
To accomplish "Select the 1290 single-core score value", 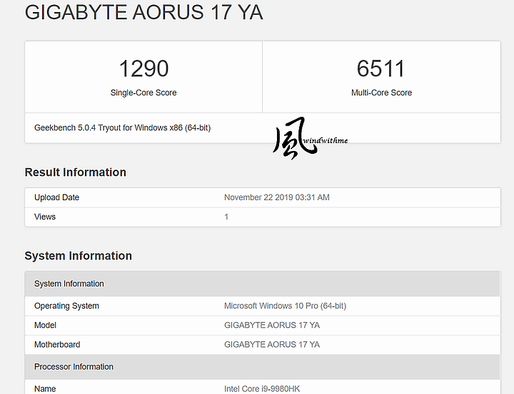I will [x=143, y=68].
